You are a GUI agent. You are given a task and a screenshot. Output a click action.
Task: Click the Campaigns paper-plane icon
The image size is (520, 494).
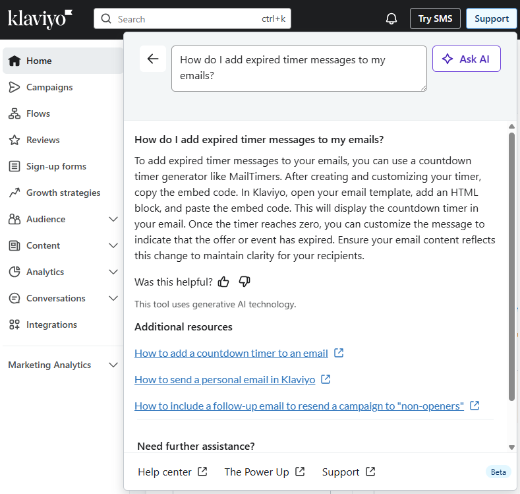(x=14, y=87)
